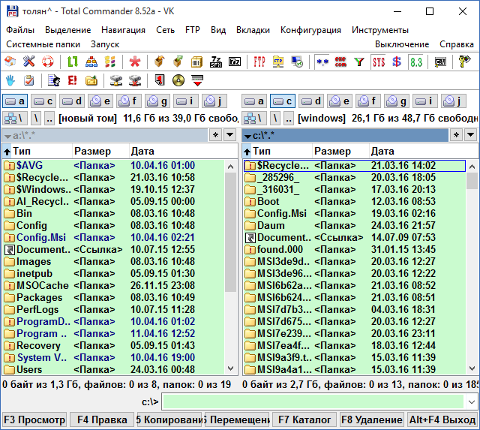Screen dimensions: 480x430
Task: Switch left panel to drive d
Action: coord(73,101)
